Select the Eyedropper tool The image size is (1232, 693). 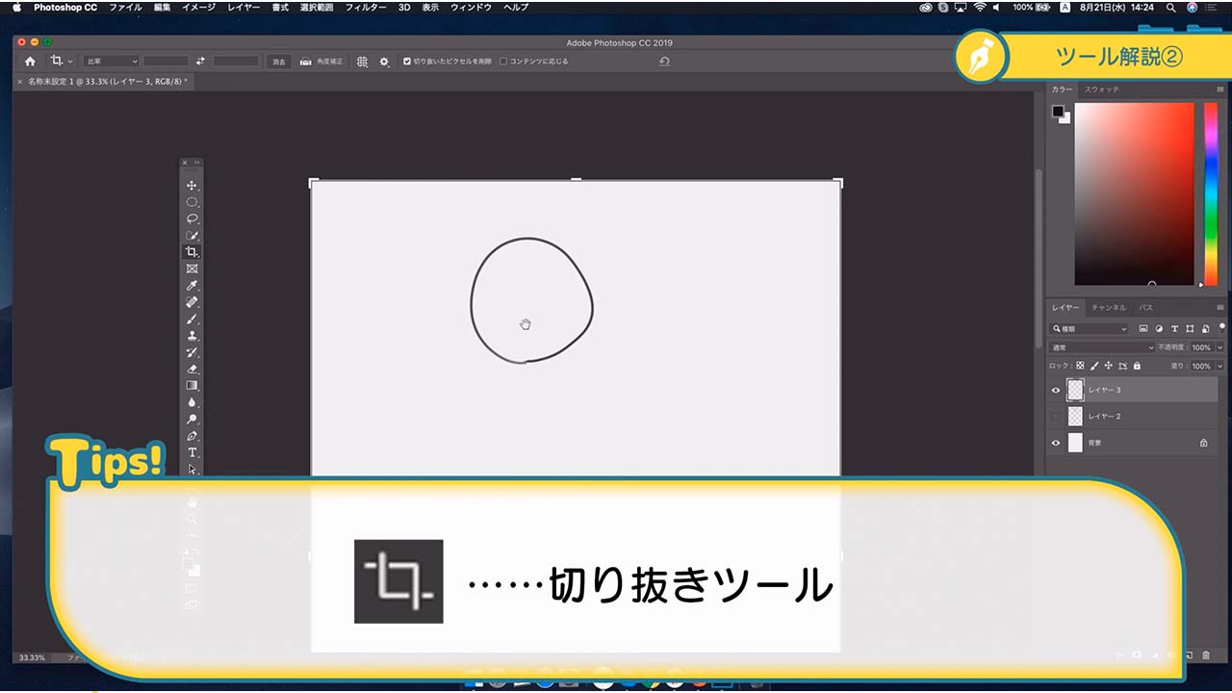(x=192, y=286)
